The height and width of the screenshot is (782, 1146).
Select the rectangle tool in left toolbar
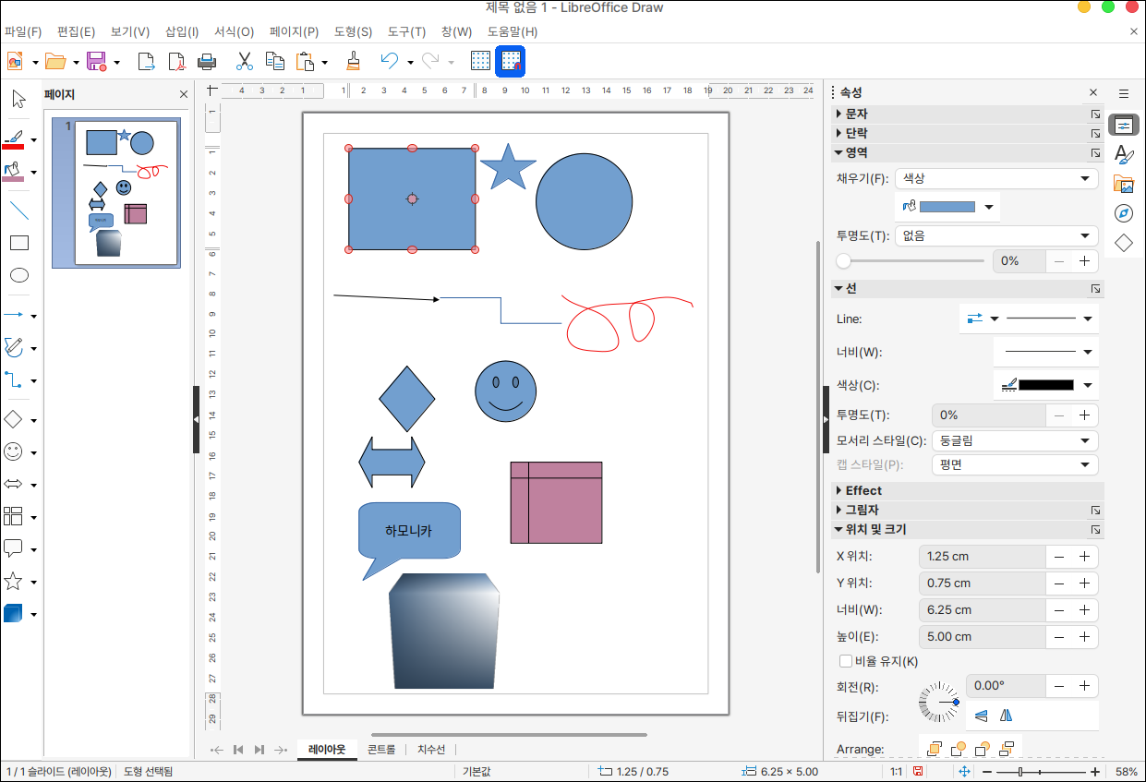click(19, 243)
